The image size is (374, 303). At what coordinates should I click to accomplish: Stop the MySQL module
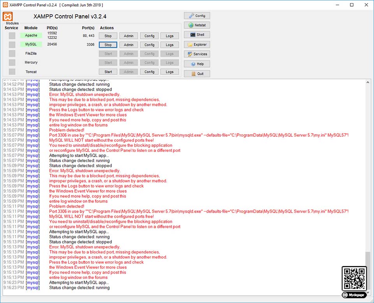[108, 45]
